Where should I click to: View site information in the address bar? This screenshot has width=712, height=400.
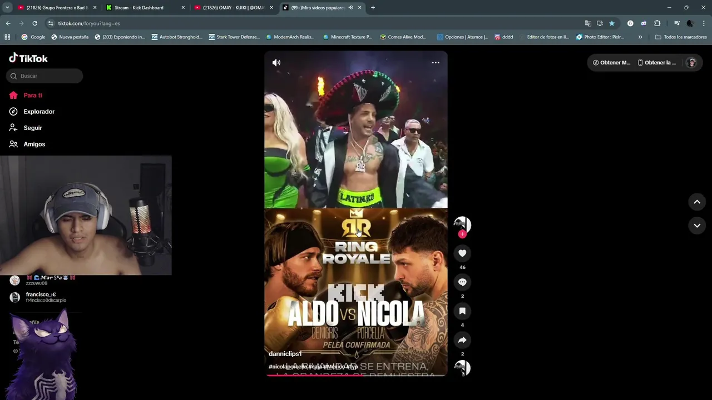tap(51, 23)
